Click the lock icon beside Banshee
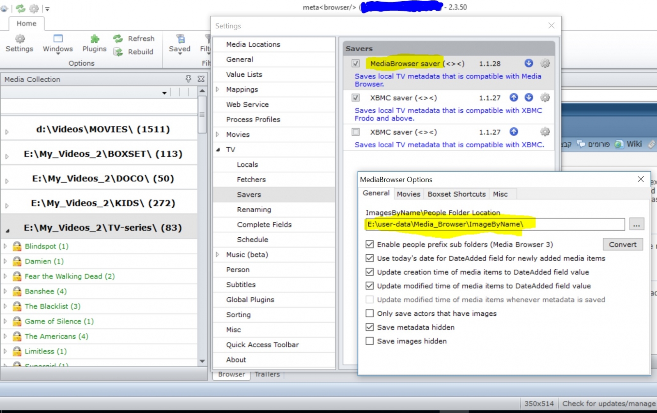 pyautogui.click(x=17, y=291)
